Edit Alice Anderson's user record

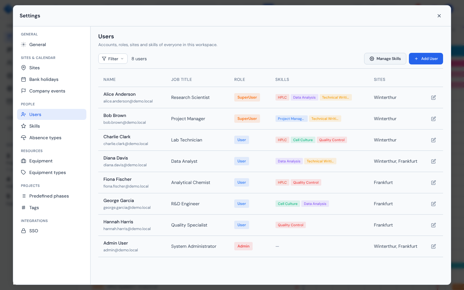point(433,97)
